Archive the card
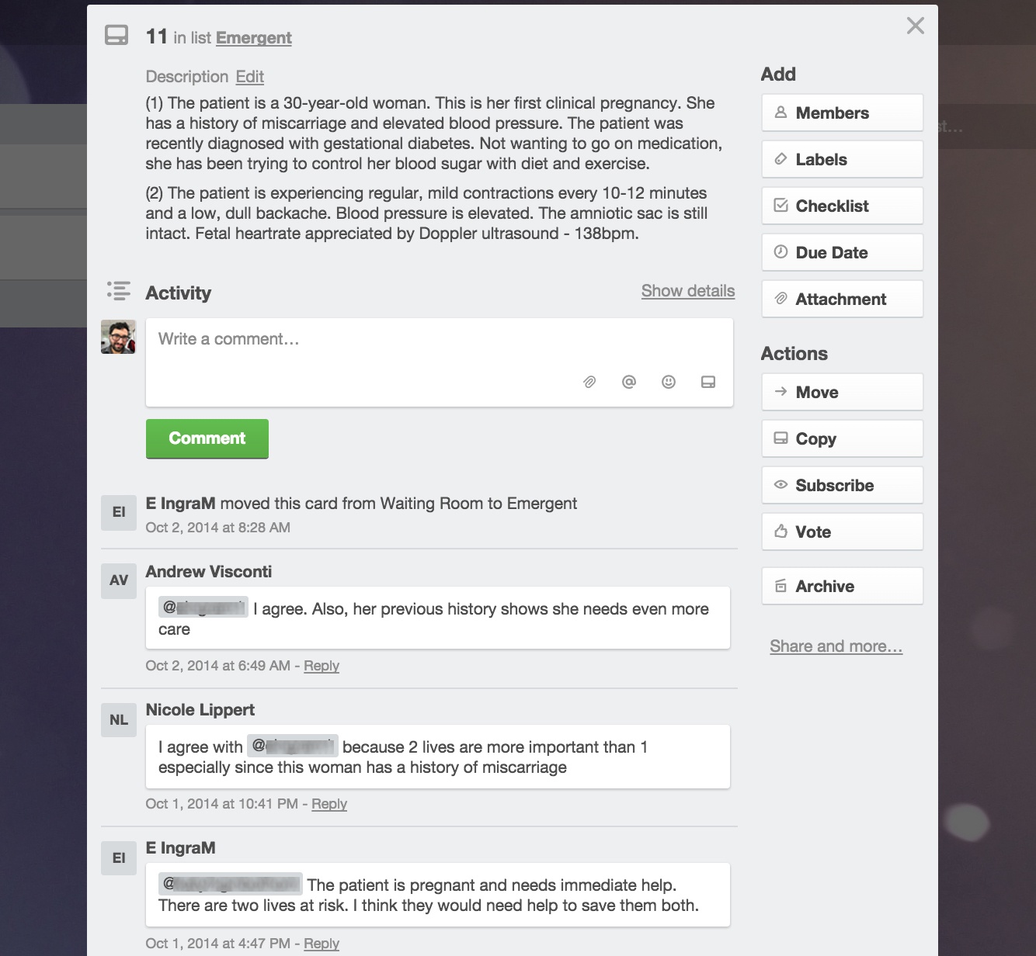This screenshot has width=1036, height=956. pos(842,586)
